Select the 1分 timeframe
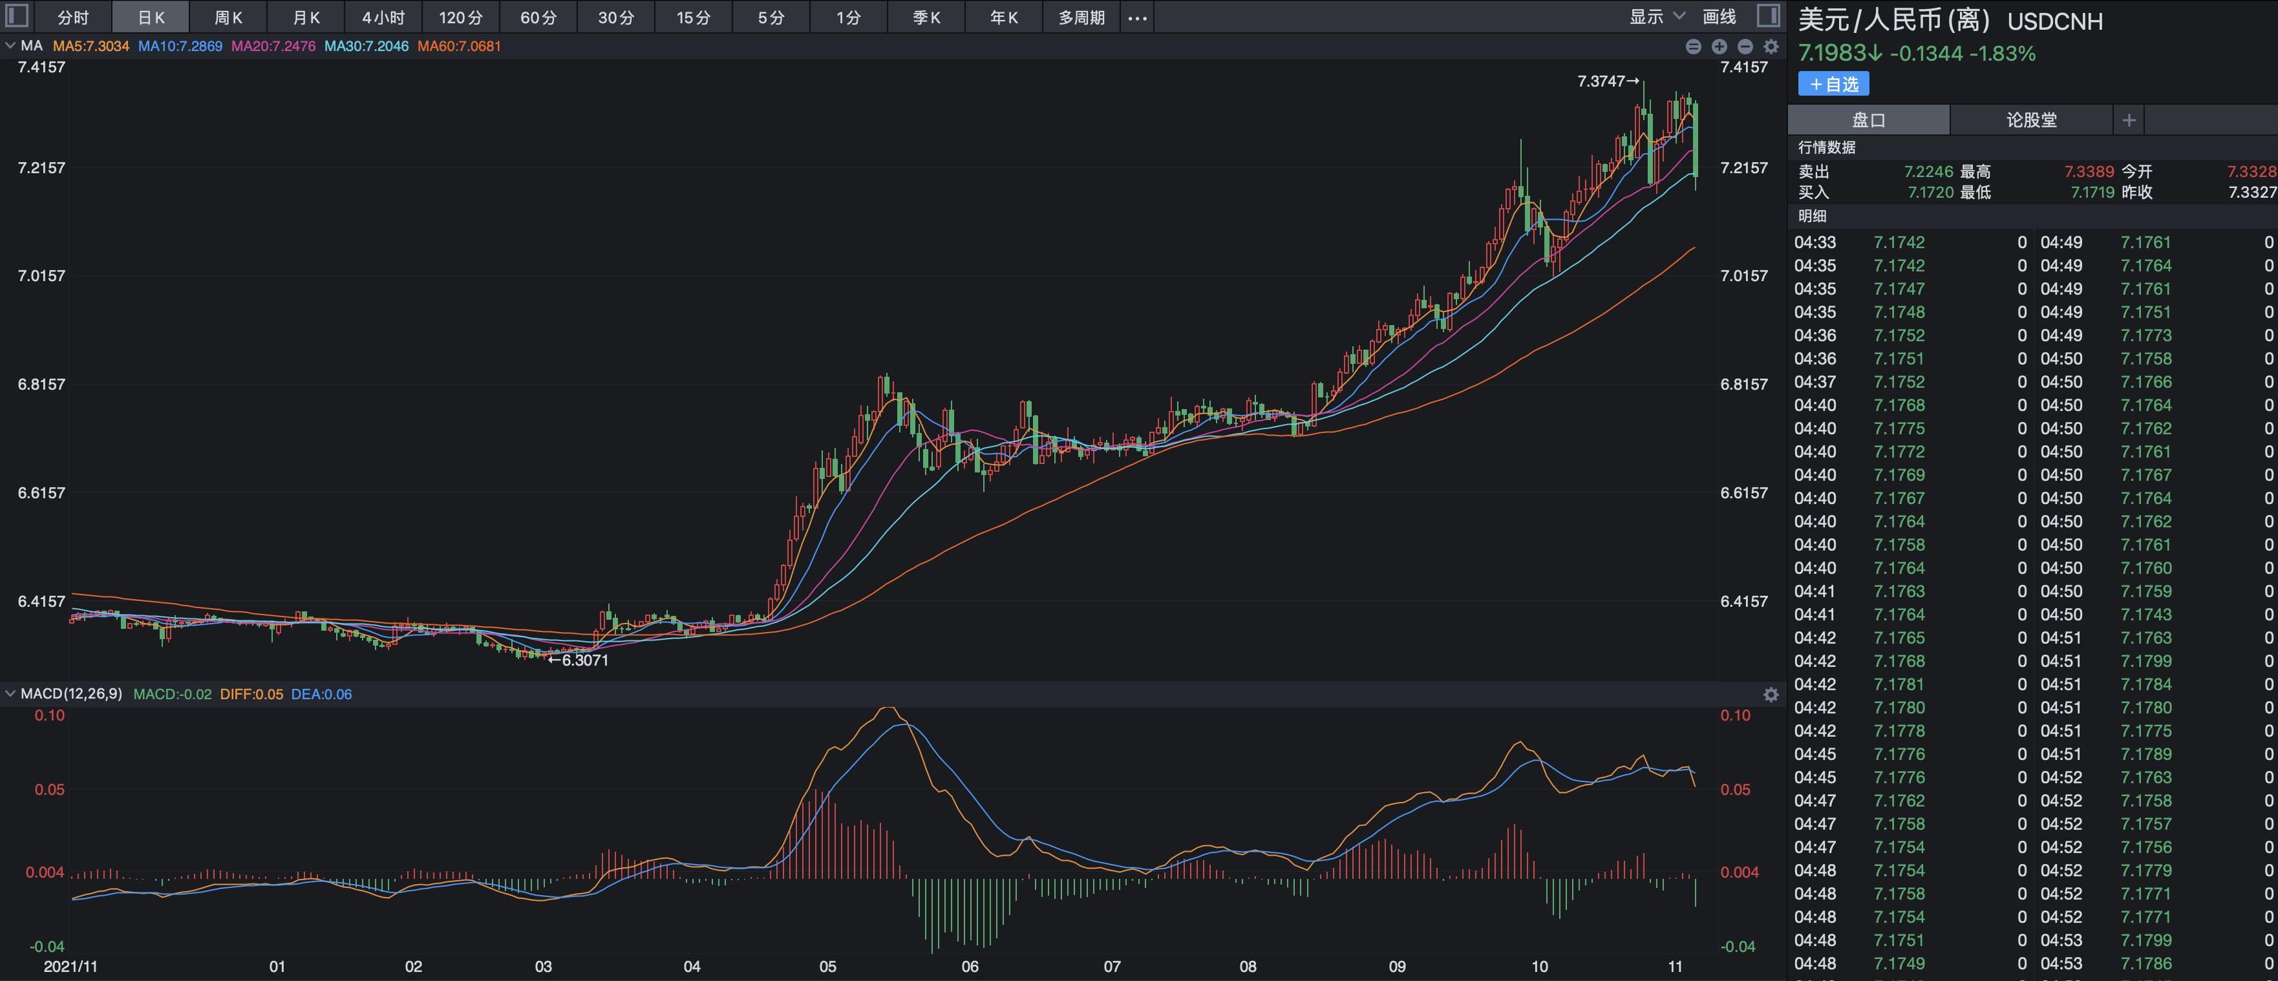This screenshot has width=2278, height=981. click(x=848, y=17)
